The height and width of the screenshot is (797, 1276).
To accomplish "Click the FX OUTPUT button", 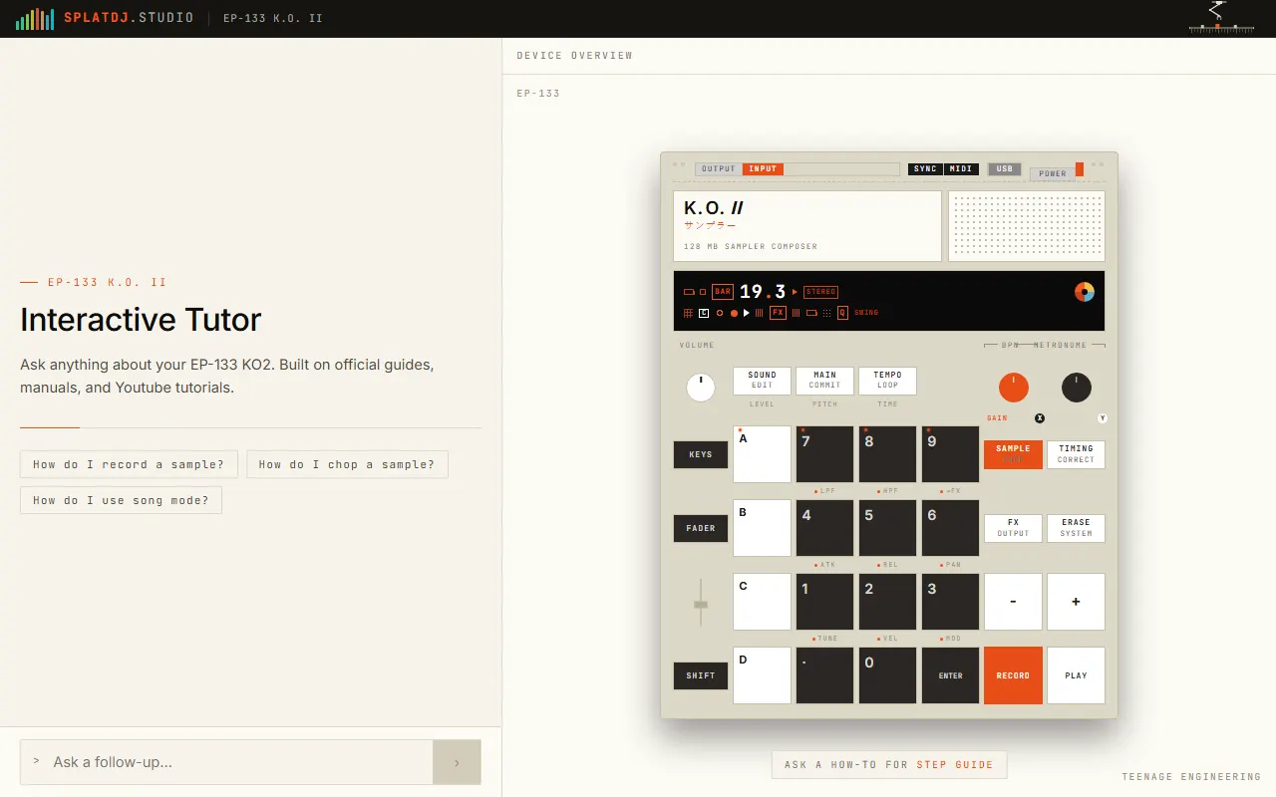I will 1014,529.
